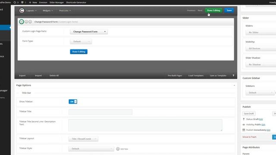Click the calendar icon beside Publish immediately
Viewport: 276px width, 155px height.
pos(244,130)
